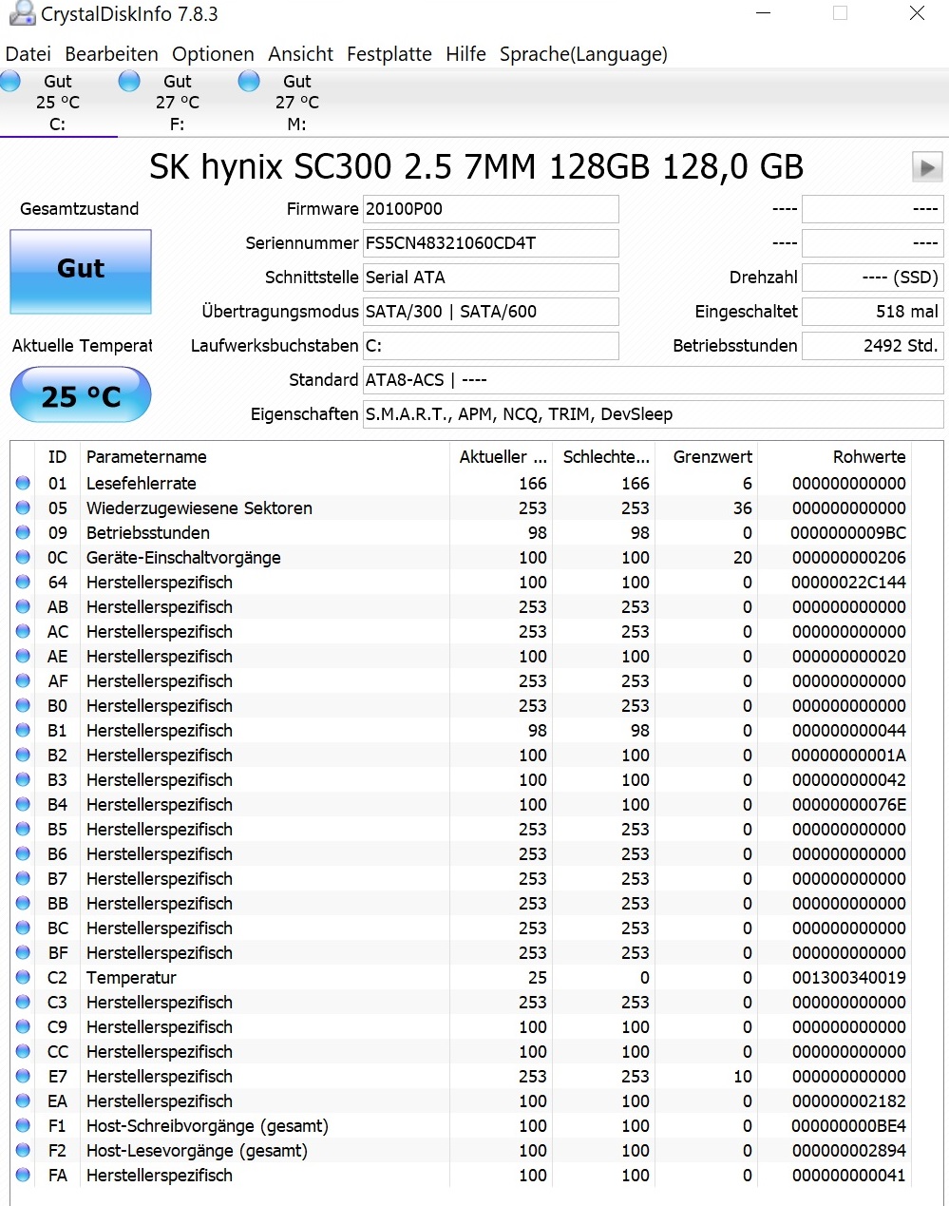This screenshot has height=1206, width=949.
Task: Select the Wiederzugewiesene Sektoren parameter name
Action: (x=199, y=508)
